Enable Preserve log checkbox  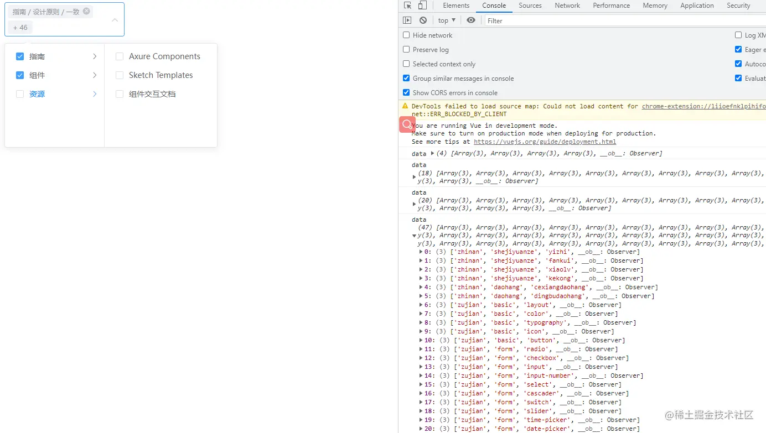pos(406,49)
